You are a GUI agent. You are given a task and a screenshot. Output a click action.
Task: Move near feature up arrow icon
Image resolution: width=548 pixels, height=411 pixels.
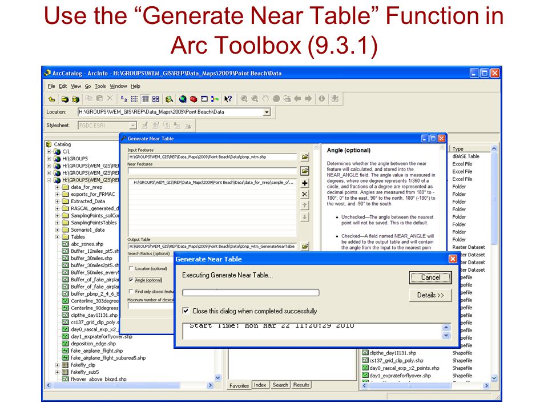305,205
